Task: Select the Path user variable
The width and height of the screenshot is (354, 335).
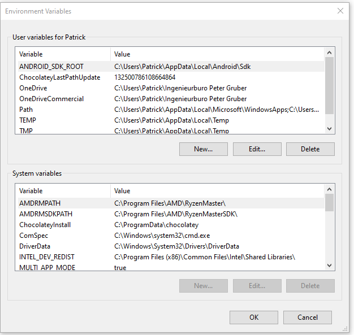Action: pos(171,110)
